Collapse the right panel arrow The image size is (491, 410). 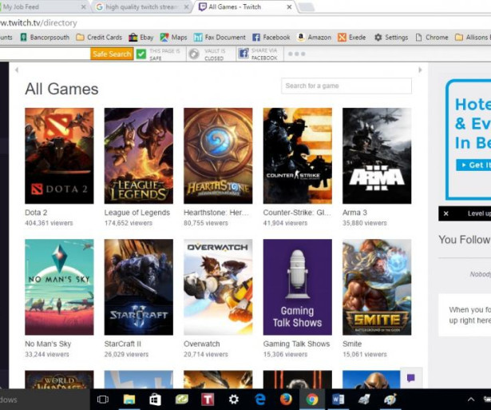[x=420, y=70]
